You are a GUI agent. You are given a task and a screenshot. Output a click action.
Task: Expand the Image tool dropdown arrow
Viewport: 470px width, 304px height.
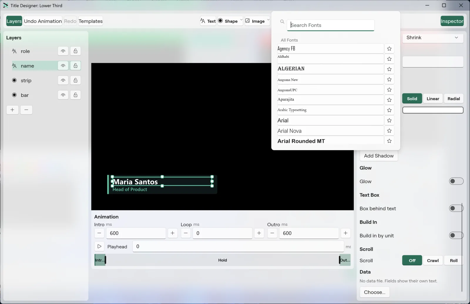(268, 20)
